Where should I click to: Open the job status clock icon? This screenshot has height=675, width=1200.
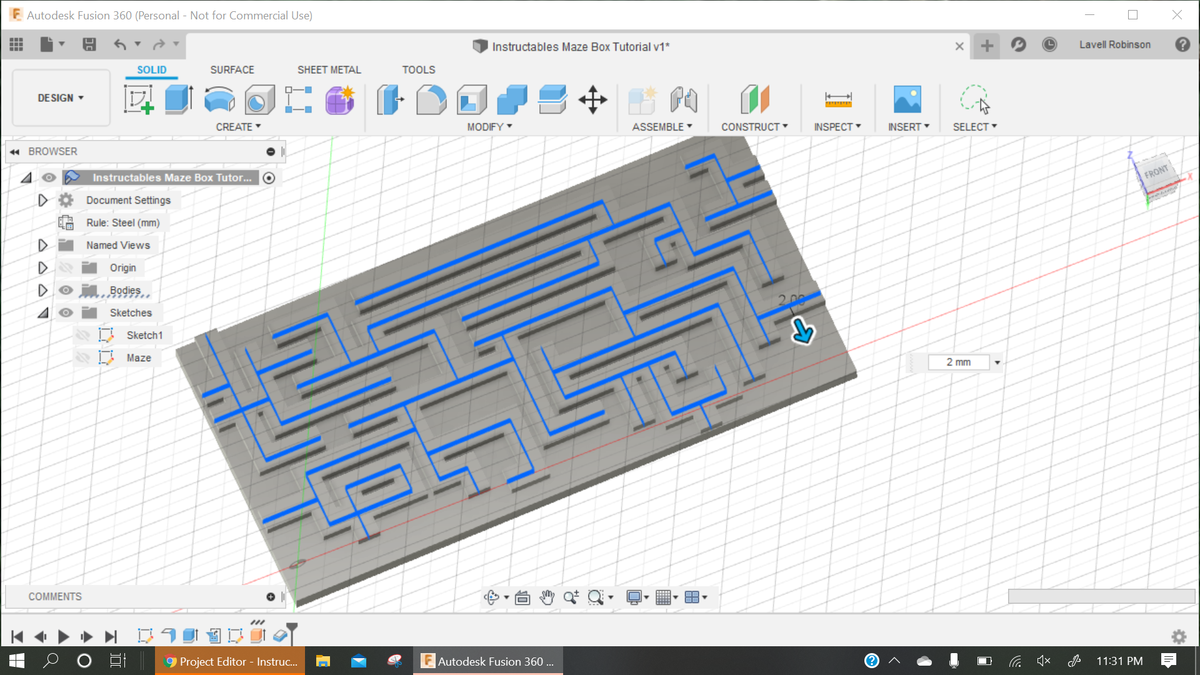[x=1049, y=45]
